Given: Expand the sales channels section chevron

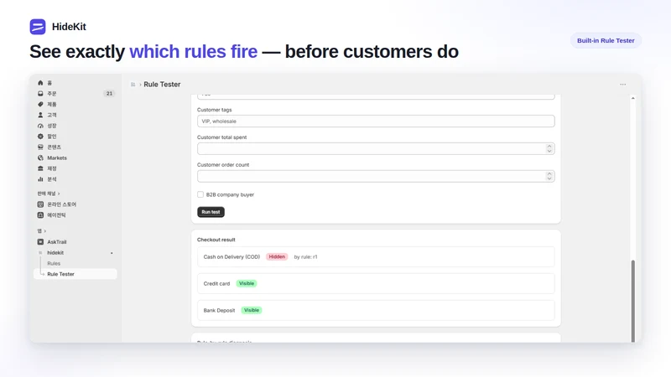Looking at the screenshot, I should point(59,194).
